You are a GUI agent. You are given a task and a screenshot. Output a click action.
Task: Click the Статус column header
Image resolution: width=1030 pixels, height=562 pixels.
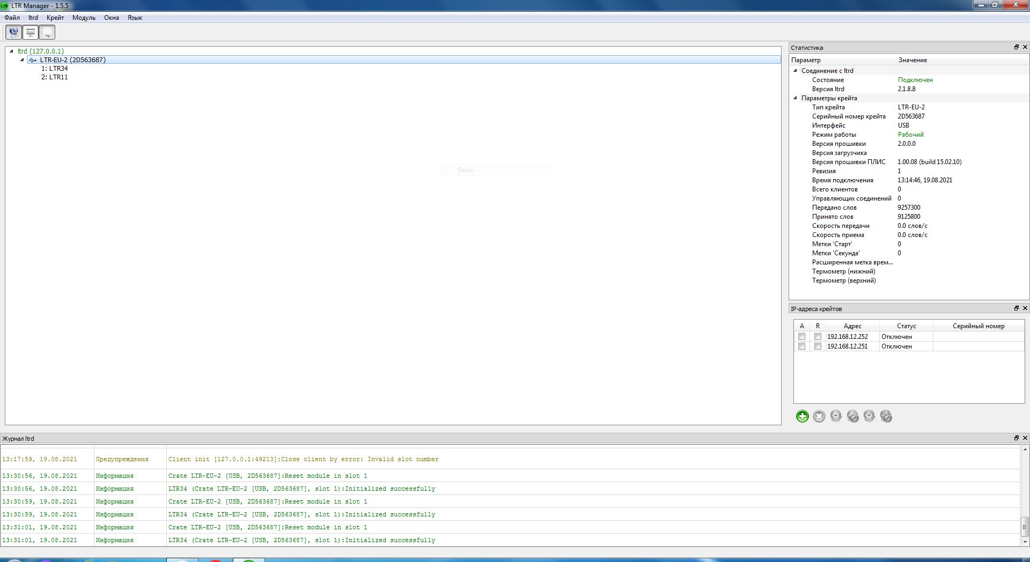click(906, 326)
